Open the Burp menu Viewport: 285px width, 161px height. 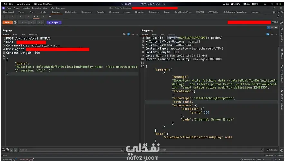[x=9, y=8]
